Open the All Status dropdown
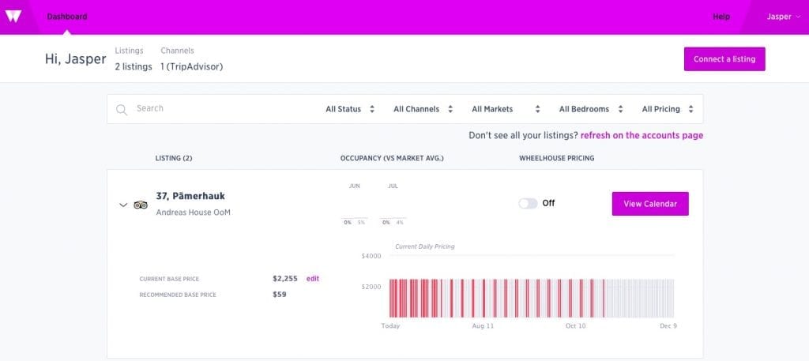 350,109
